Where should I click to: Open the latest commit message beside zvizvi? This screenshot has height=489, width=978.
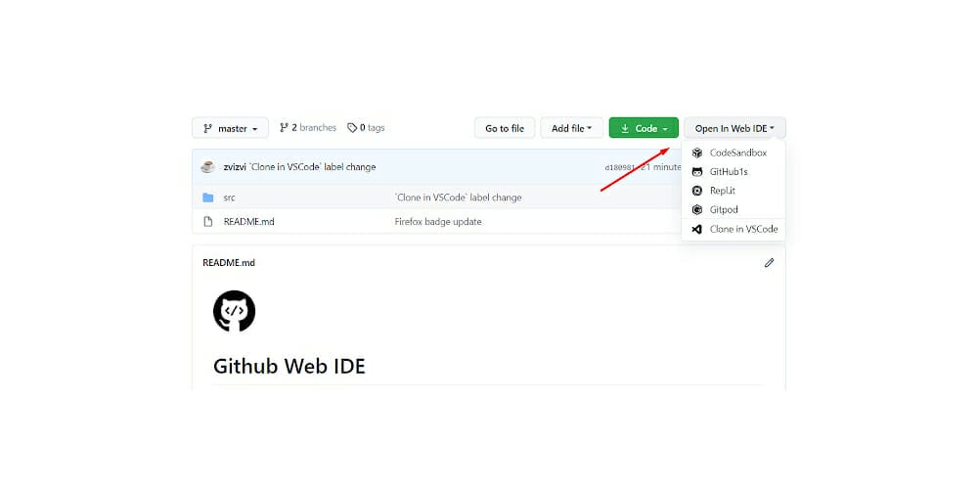[x=313, y=167]
